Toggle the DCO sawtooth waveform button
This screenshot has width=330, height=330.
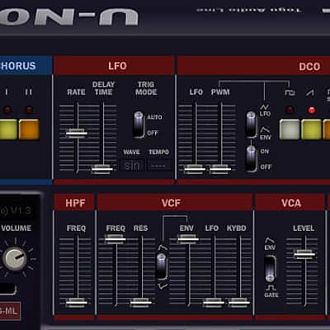[311, 130]
